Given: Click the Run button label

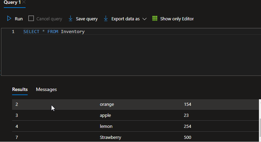Looking at the screenshot, I should tap(19, 19).
